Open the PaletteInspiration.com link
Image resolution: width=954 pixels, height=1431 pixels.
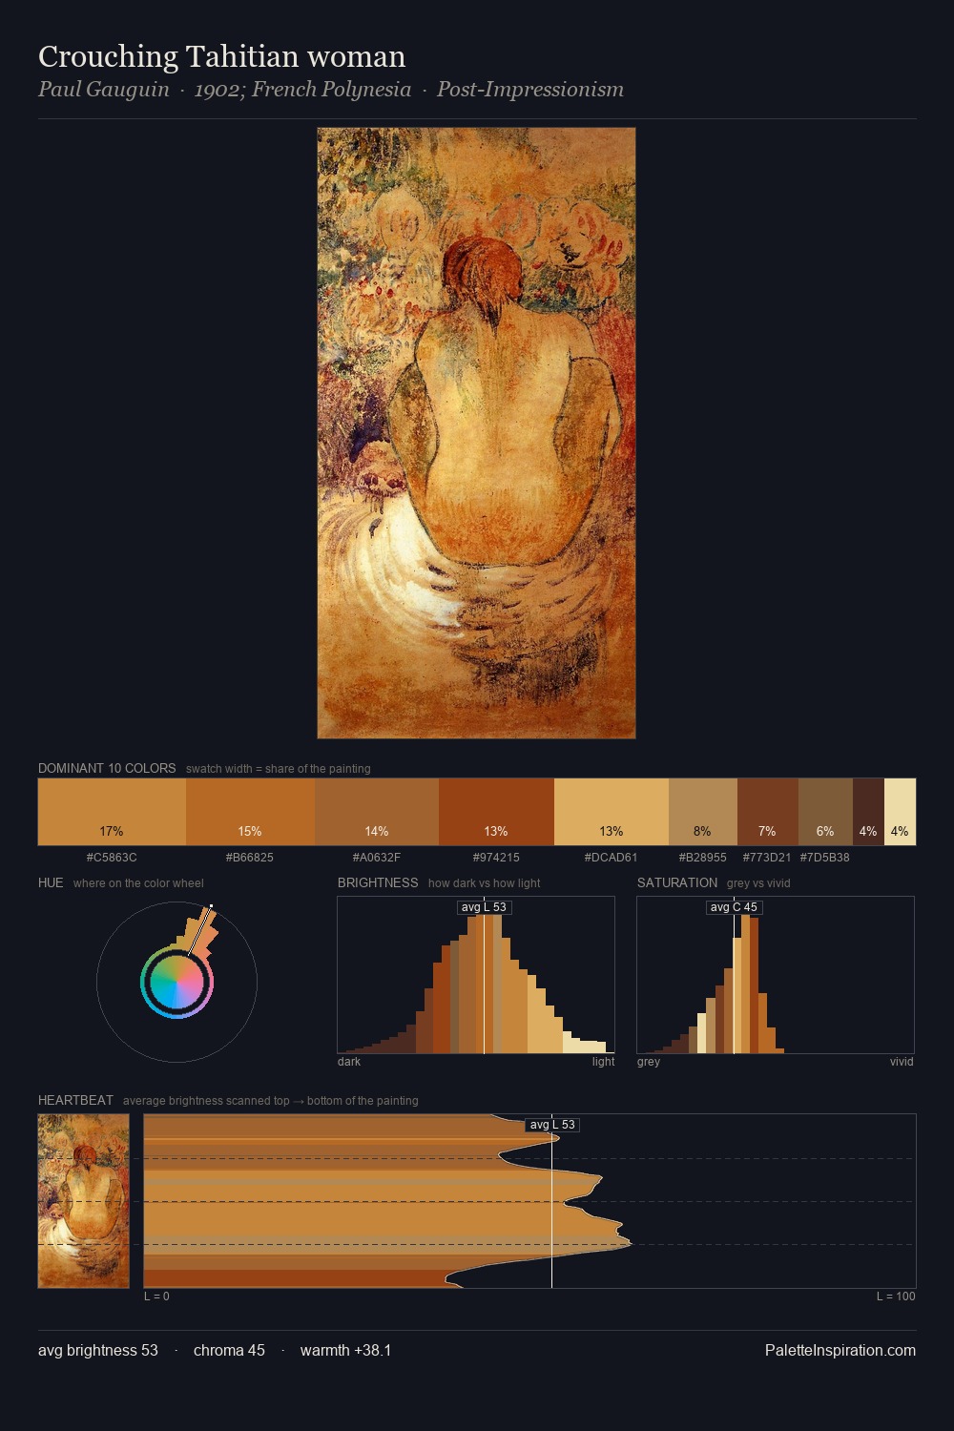click(840, 1350)
